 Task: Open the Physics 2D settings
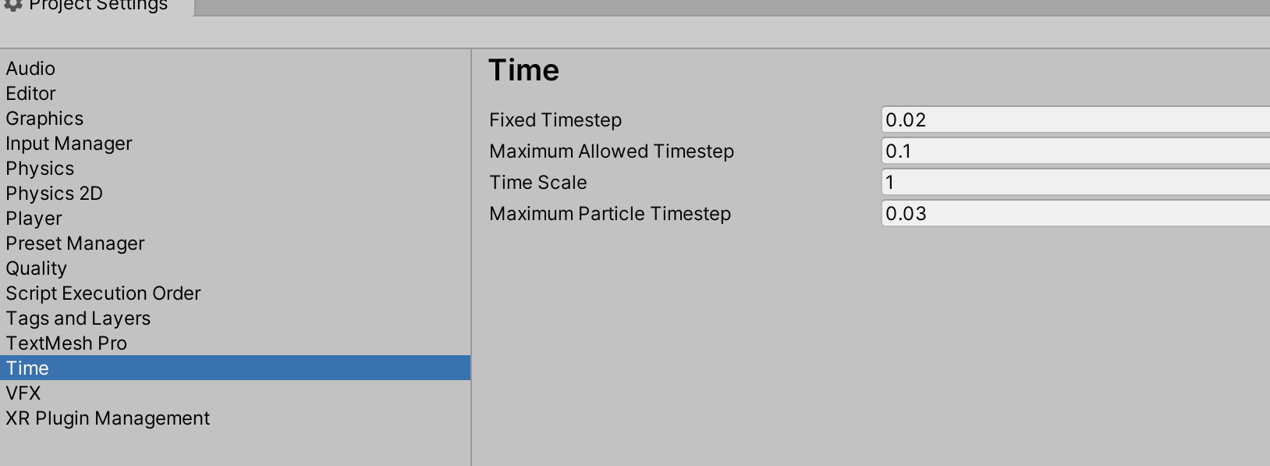pyautogui.click(x=54, y=194)
